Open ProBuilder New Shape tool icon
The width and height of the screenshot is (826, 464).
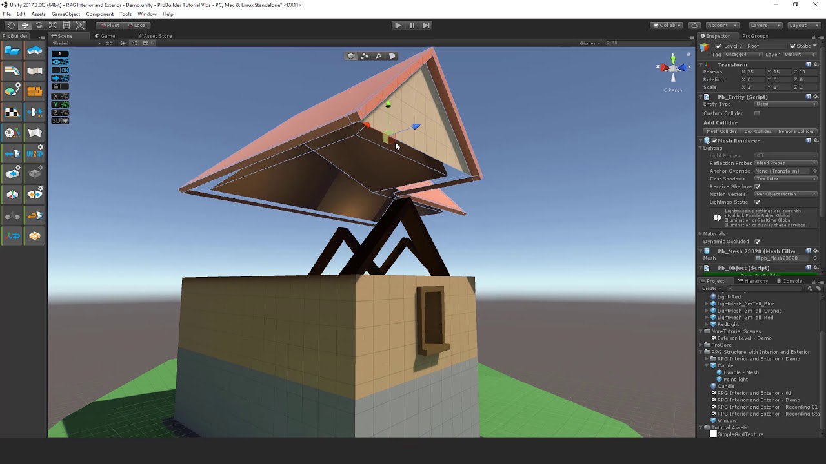[12, 50]
